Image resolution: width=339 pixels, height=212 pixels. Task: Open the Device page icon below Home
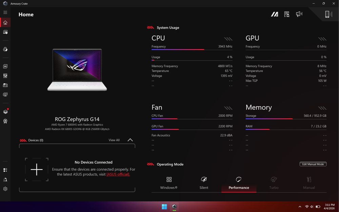tap(5, 32)
